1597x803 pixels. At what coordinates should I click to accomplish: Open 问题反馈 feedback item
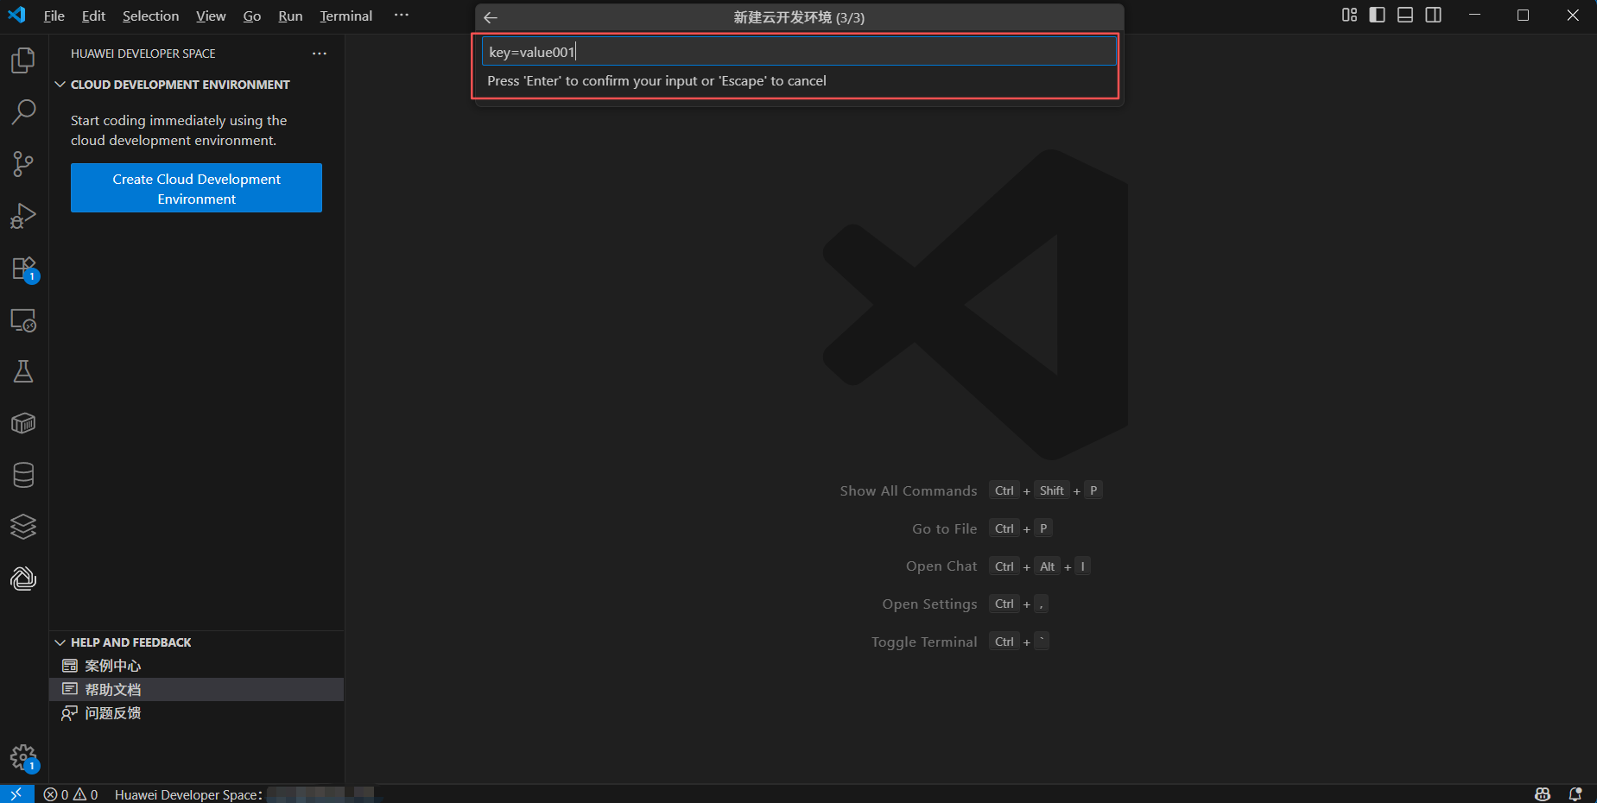pos(197,713)
